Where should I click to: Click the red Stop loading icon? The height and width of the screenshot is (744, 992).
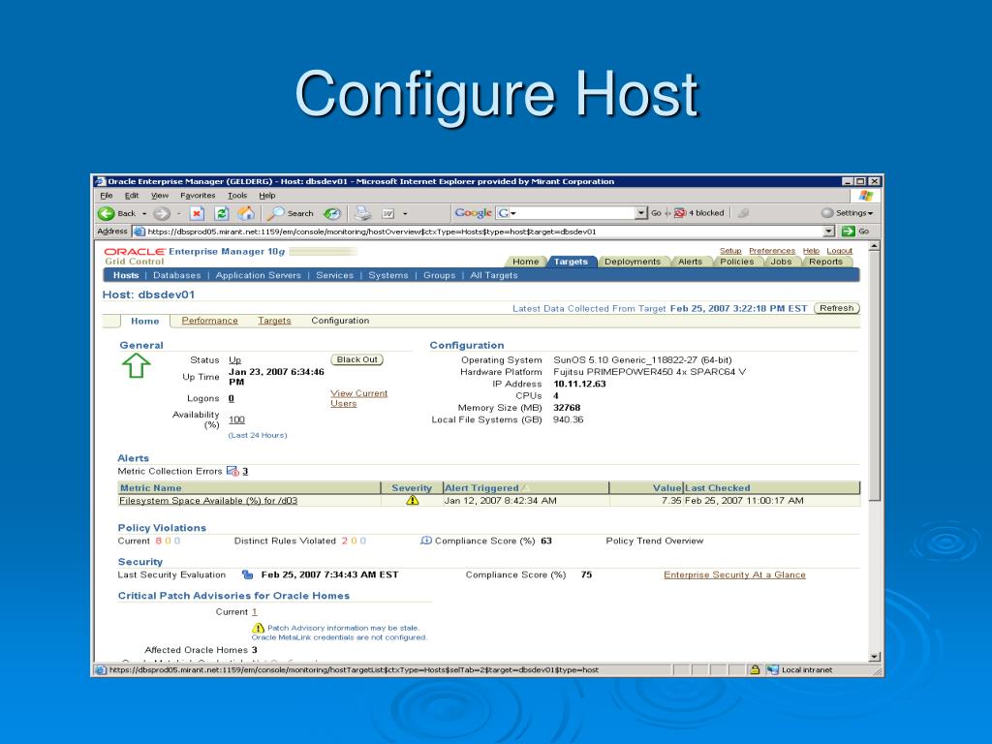click(197, 214)
